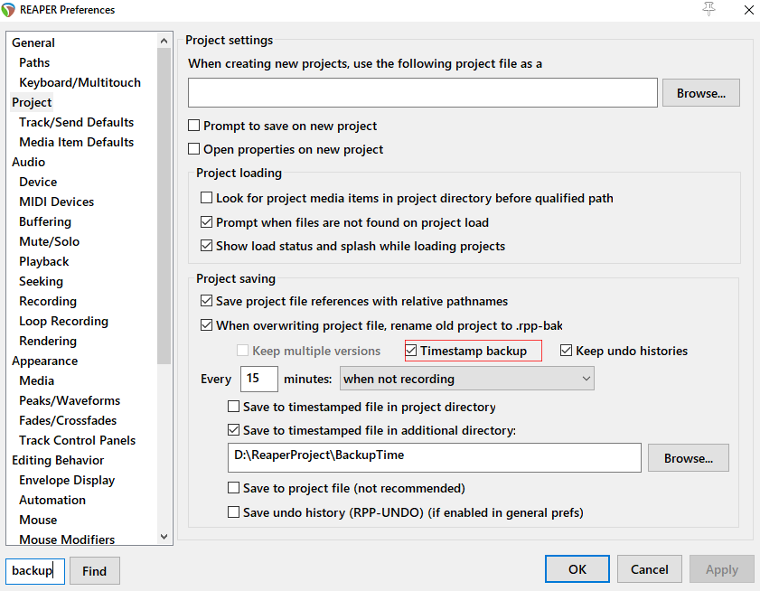Toggle Timestamp backup checkbox
The image size is (760, 591).
[x=412, y=351]
